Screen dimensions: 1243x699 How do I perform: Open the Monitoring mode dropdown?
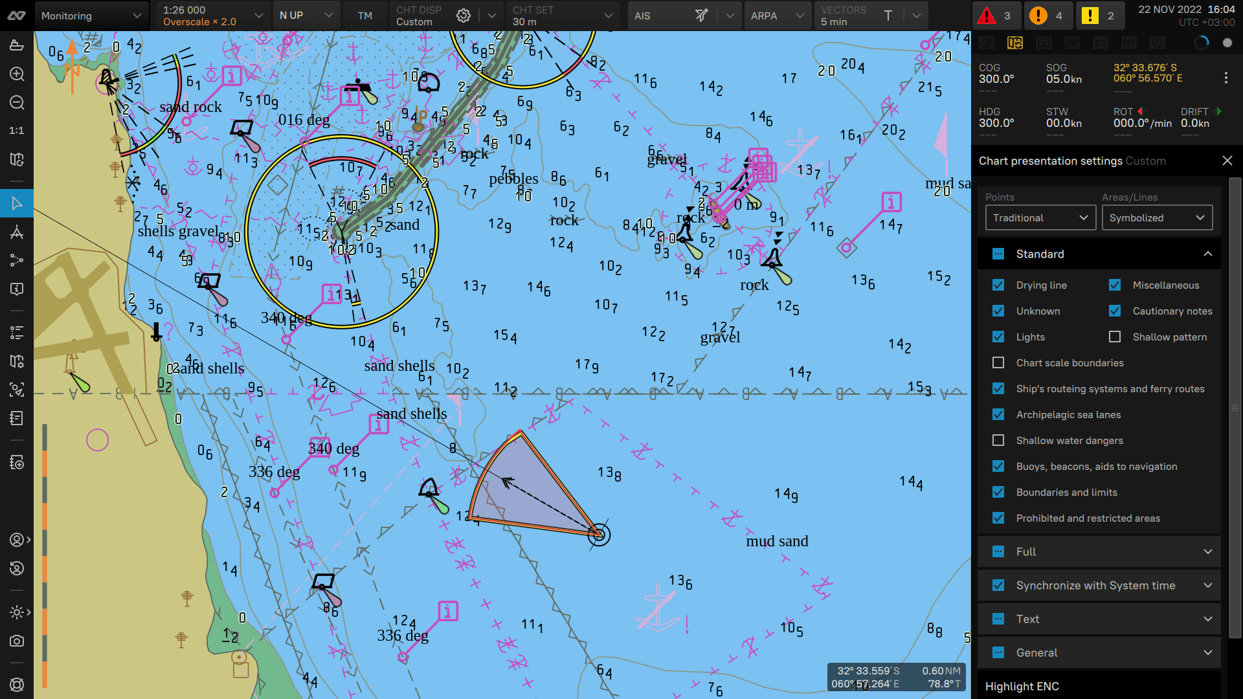click(x=91, y=16)
